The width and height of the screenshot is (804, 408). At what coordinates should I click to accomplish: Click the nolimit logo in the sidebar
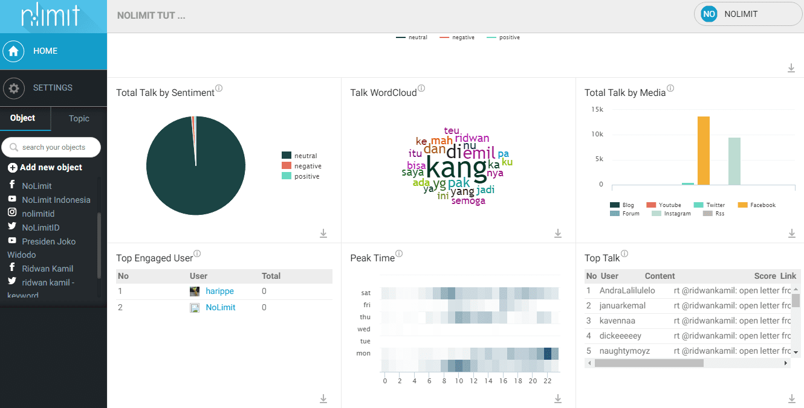click(x=50, y=16)
